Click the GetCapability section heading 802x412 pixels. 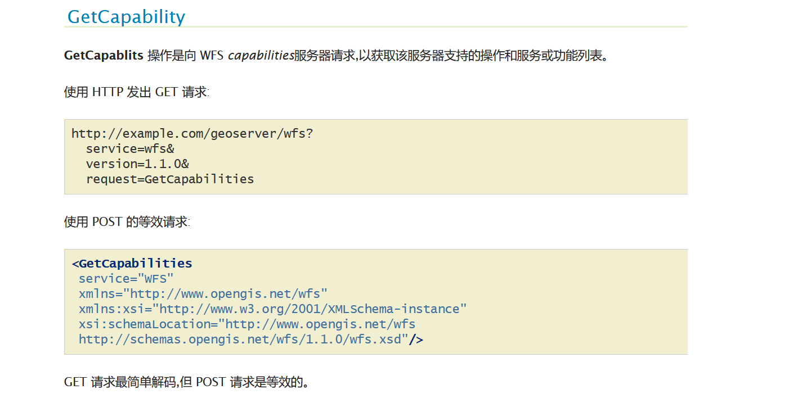coord(126,16)
